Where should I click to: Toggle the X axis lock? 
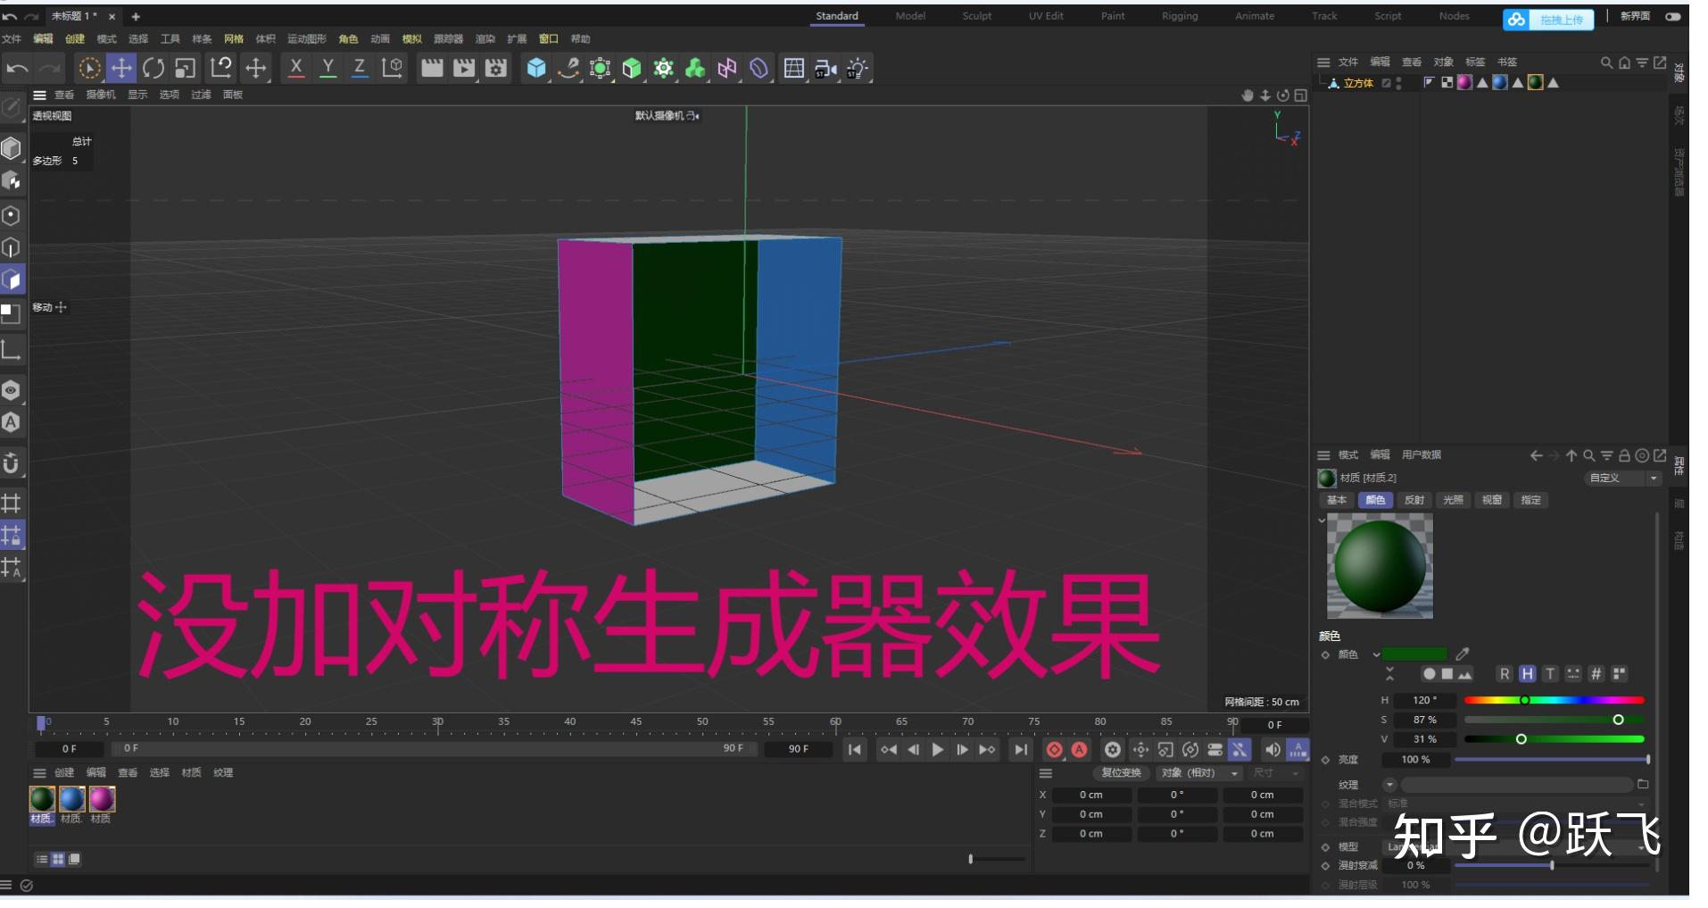(x=295, y=68)
